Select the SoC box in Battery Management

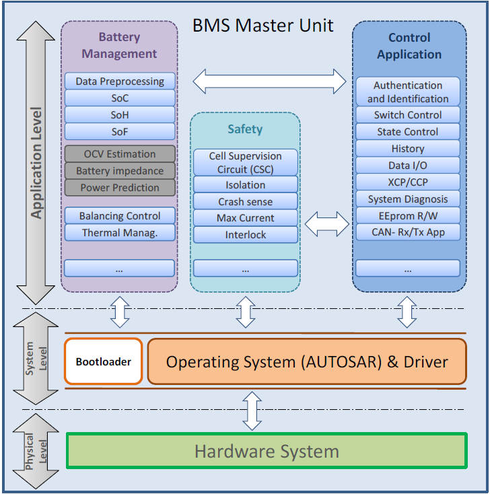[120, 98]
